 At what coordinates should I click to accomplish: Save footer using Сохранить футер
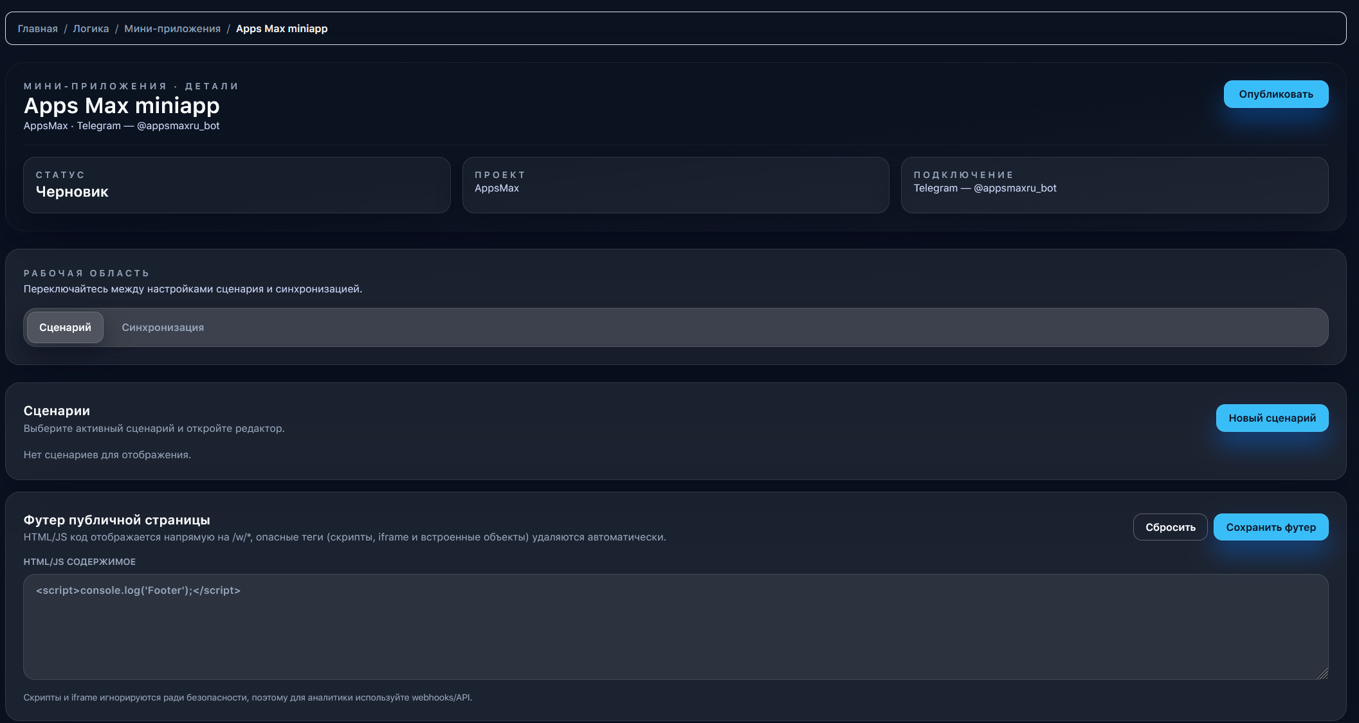1270,528
